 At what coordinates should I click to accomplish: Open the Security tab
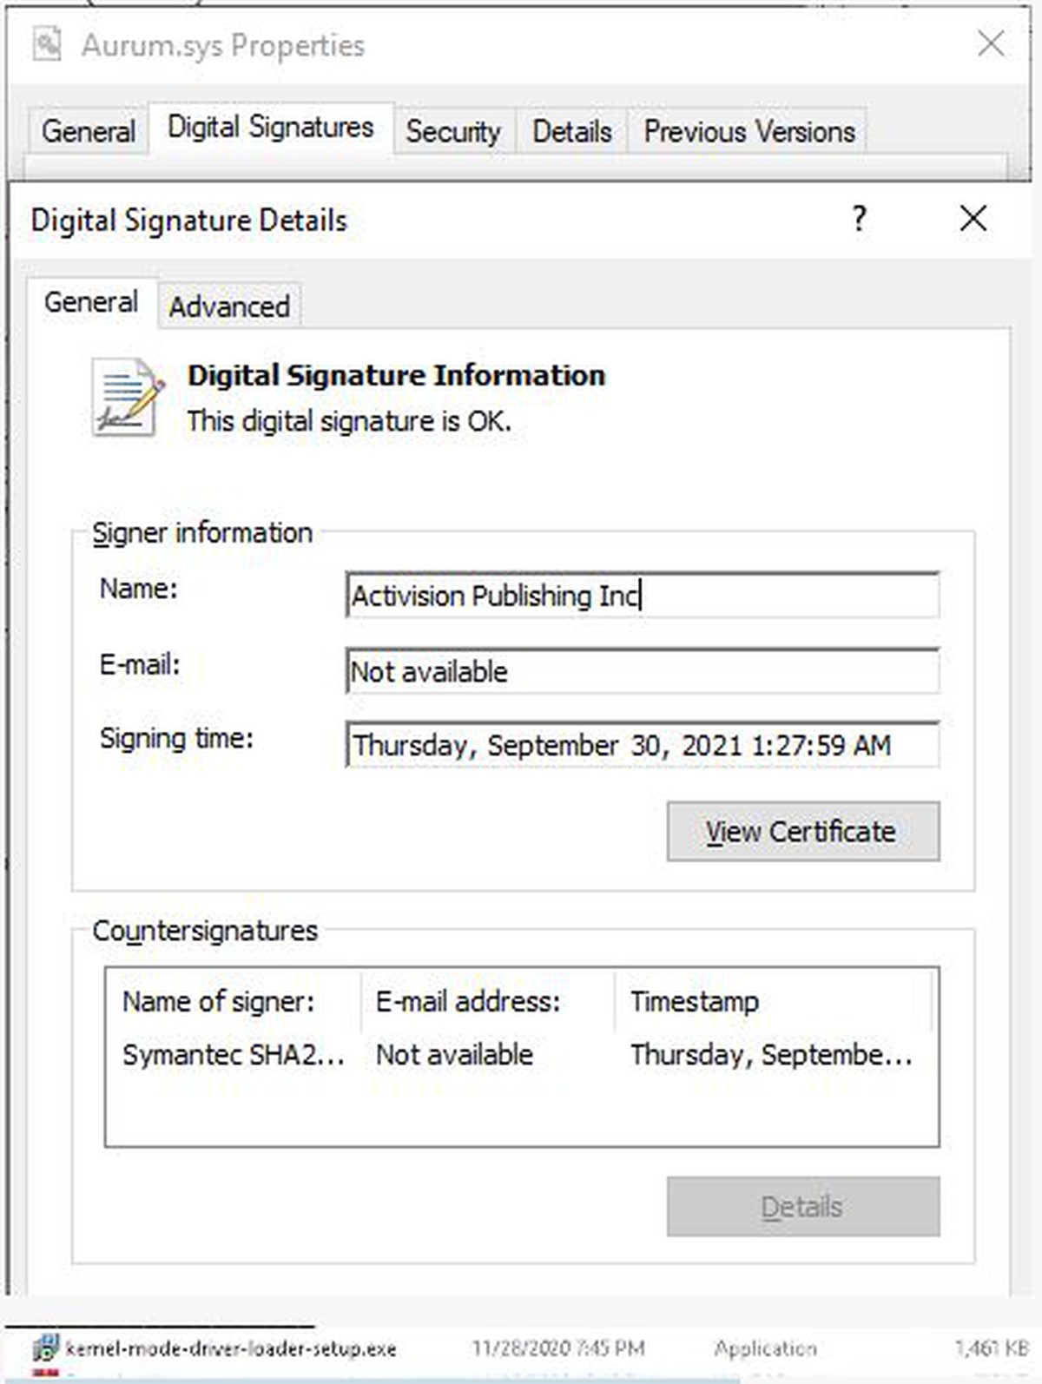tap(452, 131)
